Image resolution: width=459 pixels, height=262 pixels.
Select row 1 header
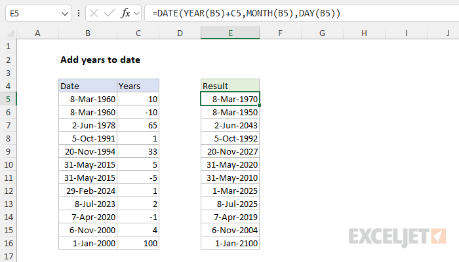coord(8,47)
